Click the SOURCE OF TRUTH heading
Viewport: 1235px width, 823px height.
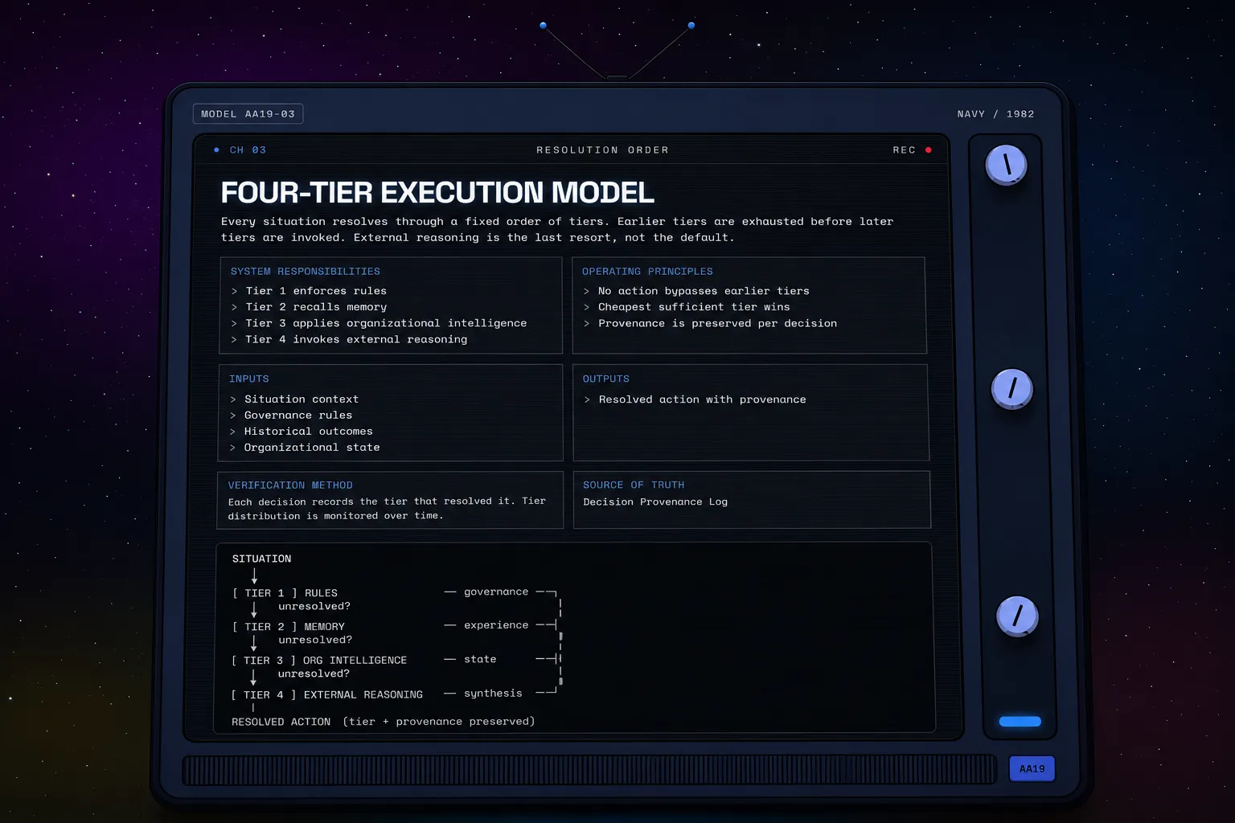[x=634, y=485]
